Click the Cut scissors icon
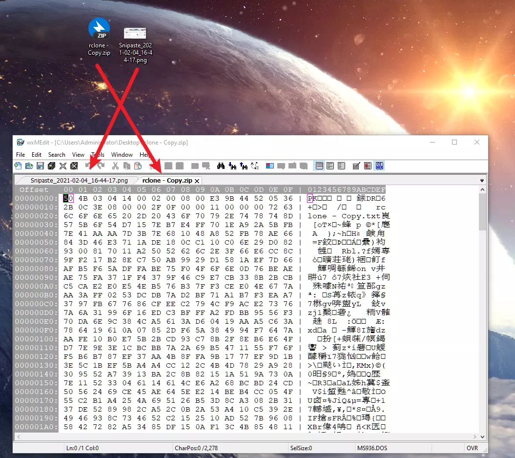This screenshot has width=515, height=458. (115, 166)
